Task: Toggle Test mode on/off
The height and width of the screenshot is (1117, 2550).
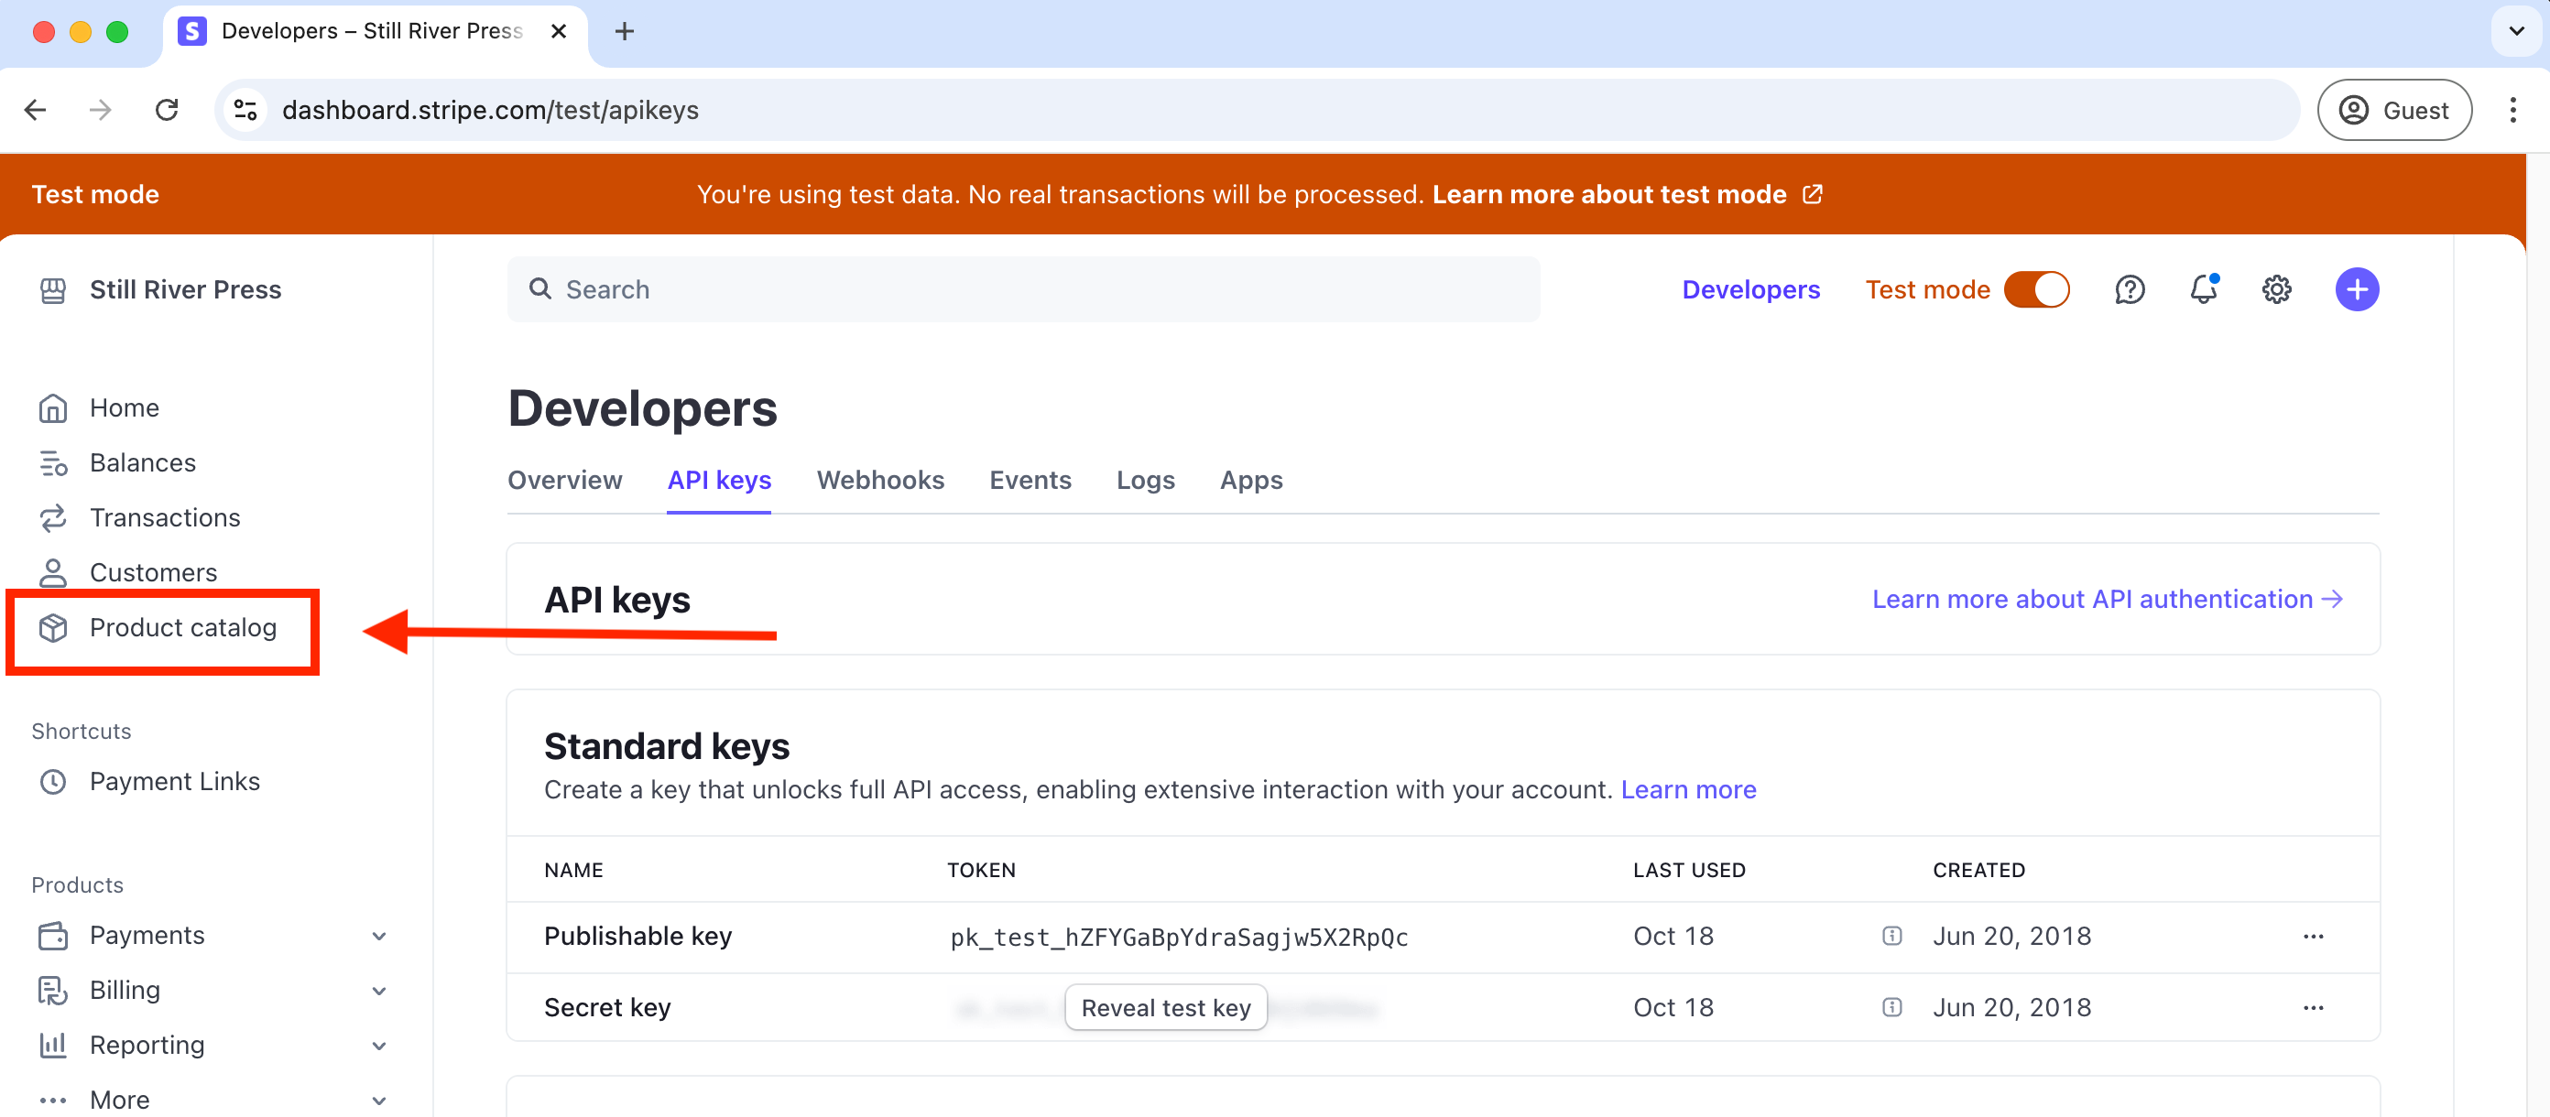Action: point(2039,289)
